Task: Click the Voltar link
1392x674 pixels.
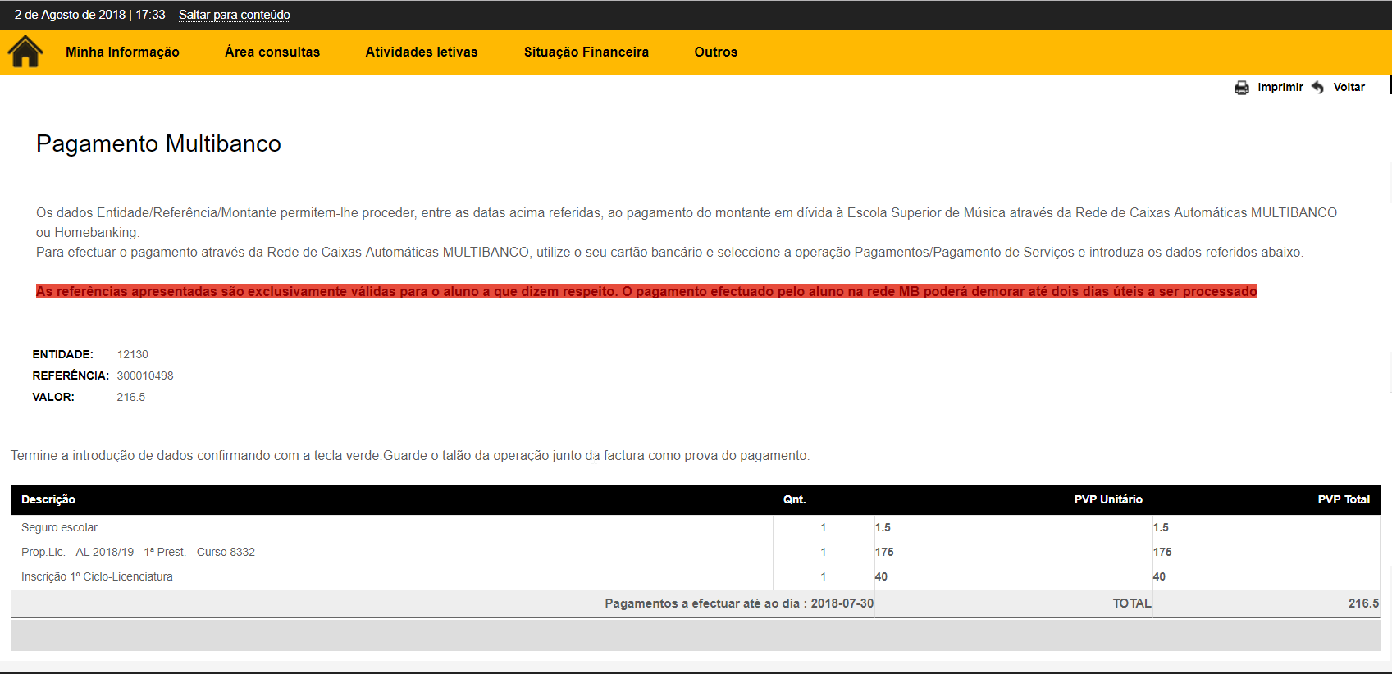Action: pos(1349,87)
